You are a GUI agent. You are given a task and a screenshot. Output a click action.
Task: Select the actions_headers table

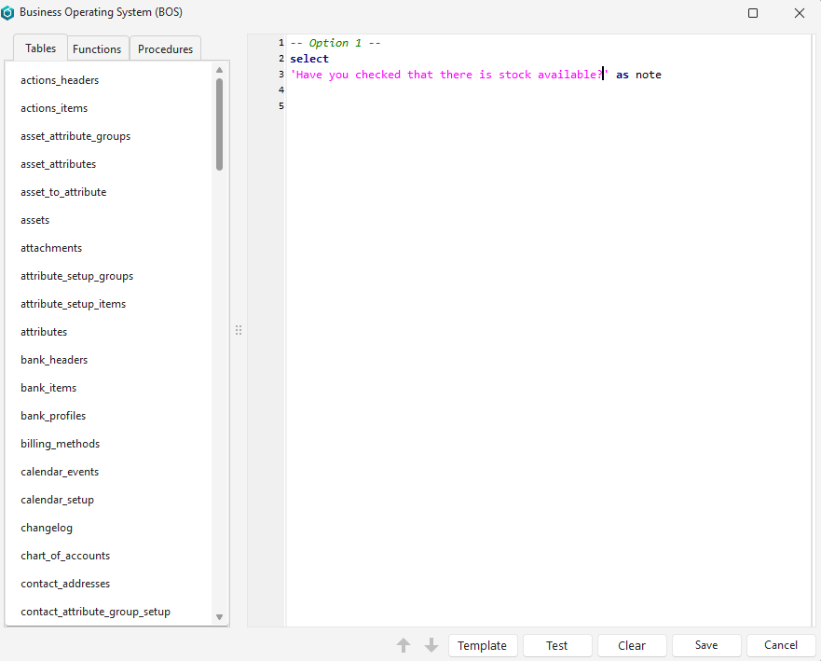coord(60,80)
